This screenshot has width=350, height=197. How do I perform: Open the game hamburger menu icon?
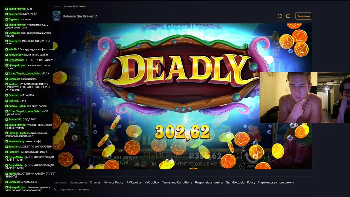[81, 157]
